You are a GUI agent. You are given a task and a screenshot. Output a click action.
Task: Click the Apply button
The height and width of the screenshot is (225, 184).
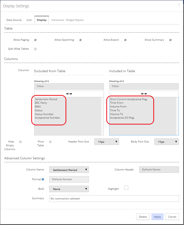(157, 217)
